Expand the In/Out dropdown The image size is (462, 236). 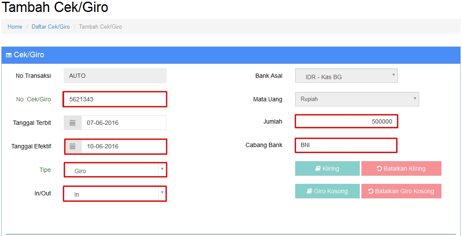coord(115,194)
